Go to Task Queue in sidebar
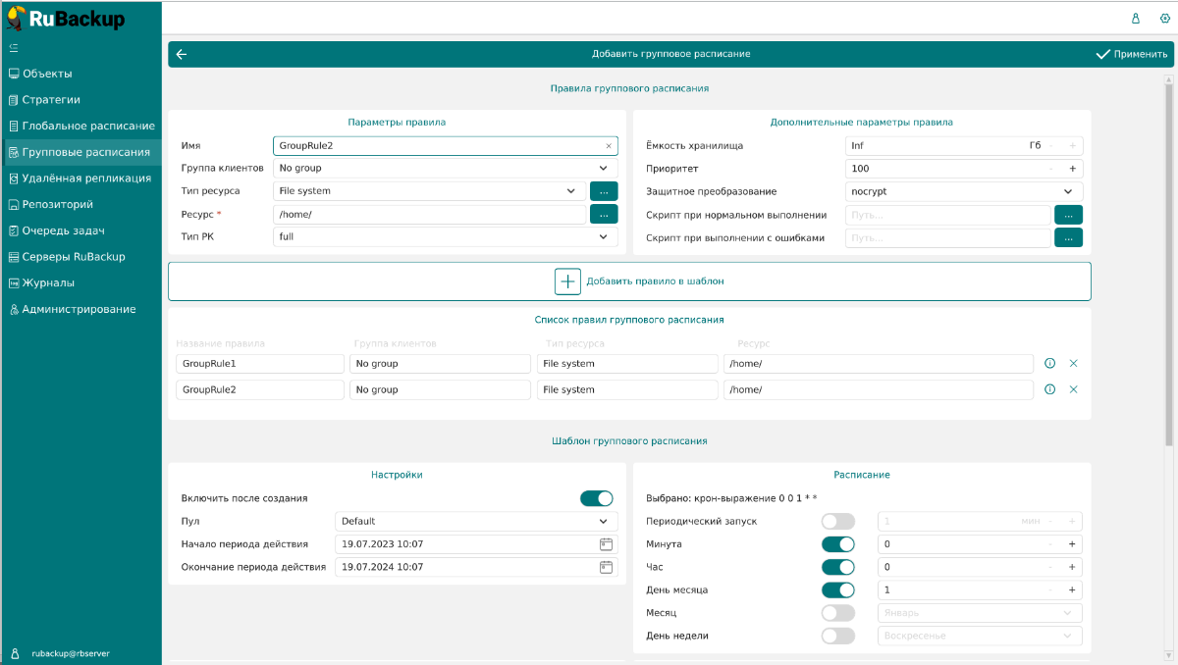The height and width of the screenshot is (665, 1178). (x=63, y=230)
